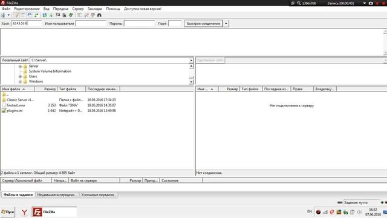This screenshot has width=387, height=218.
Task: Open the filename filters toolbar icon
Action: pyautogui.click(x=79, y=15)
